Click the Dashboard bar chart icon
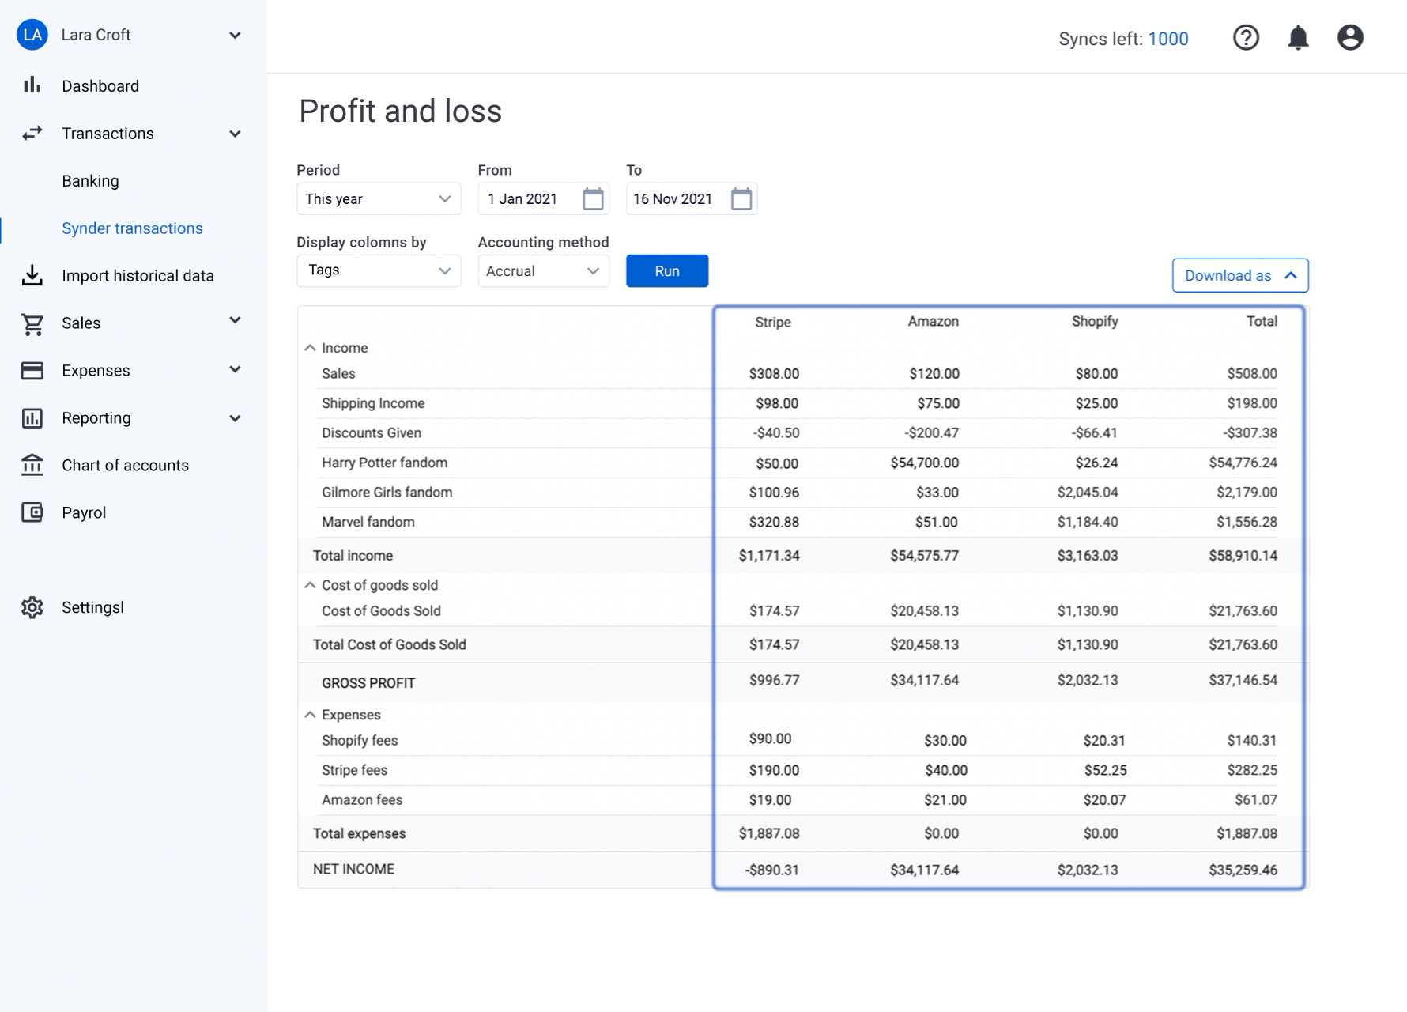This screenshot has width=1407, height=1012. [x=32, y=85]
